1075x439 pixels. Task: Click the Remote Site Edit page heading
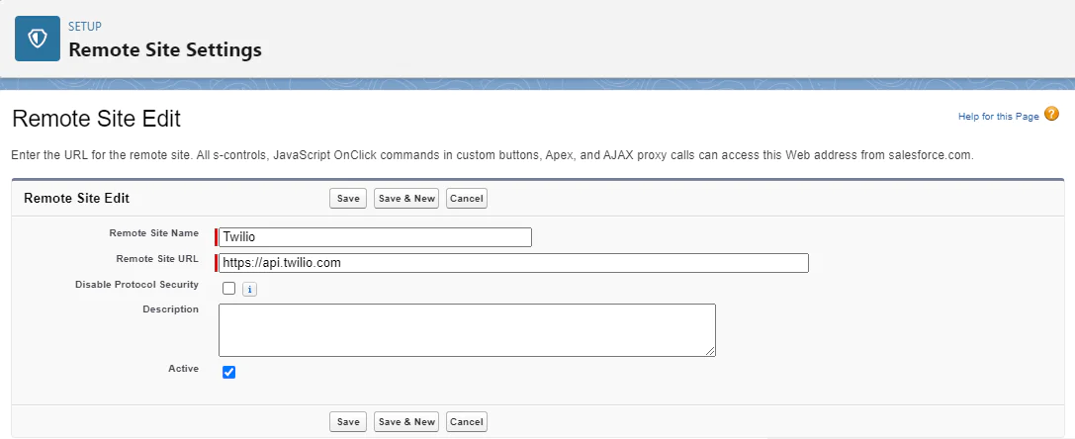[97, 119]
